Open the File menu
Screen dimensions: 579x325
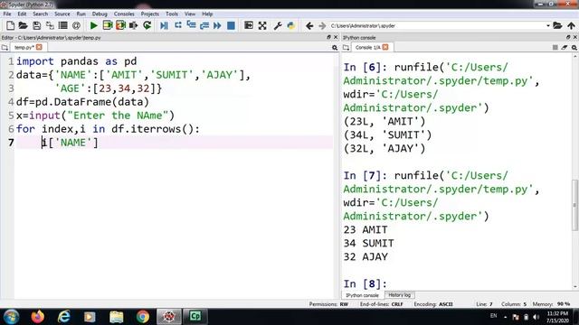[x=7, y=14]
